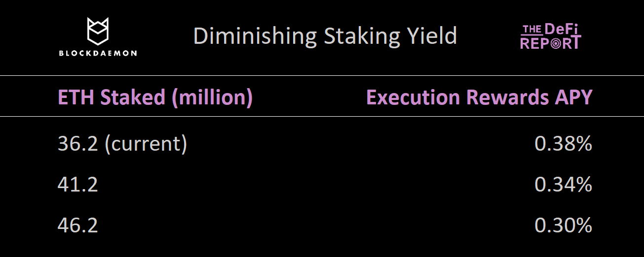The image size is (644, 257).
Task: Click the word (million) in the header
Action: (x=212, y=97)
